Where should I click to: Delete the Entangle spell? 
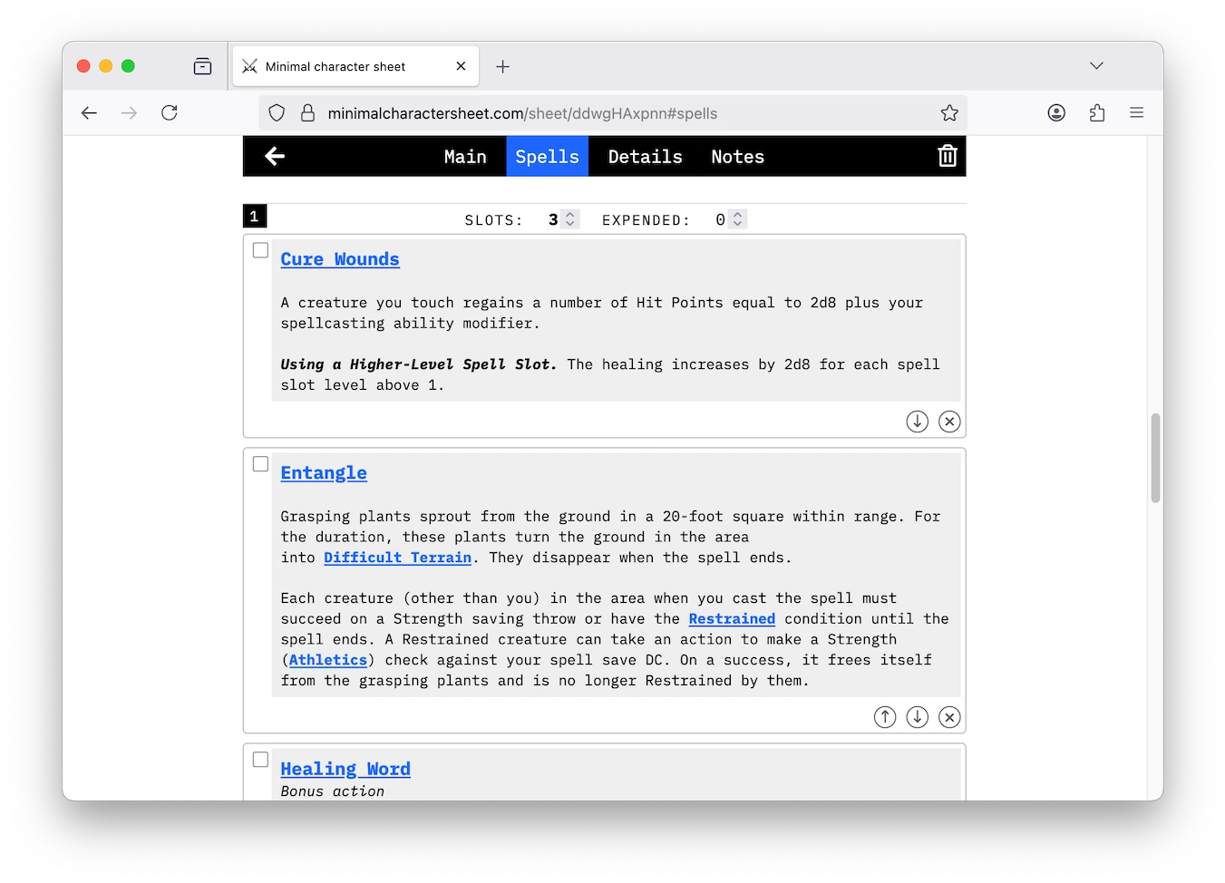click(949, 717)
